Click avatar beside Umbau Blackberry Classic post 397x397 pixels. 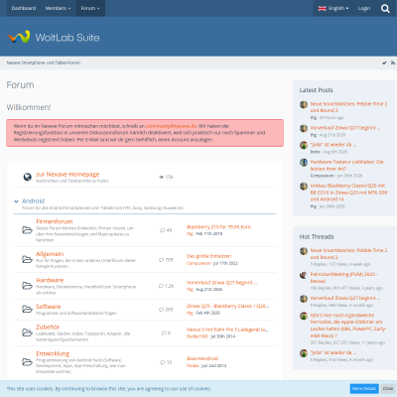pyautogui.click(x=304, y=187)
